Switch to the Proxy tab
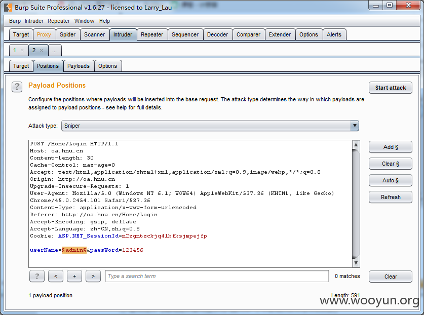Screen dimensions: 424x315 click(44, 34)
